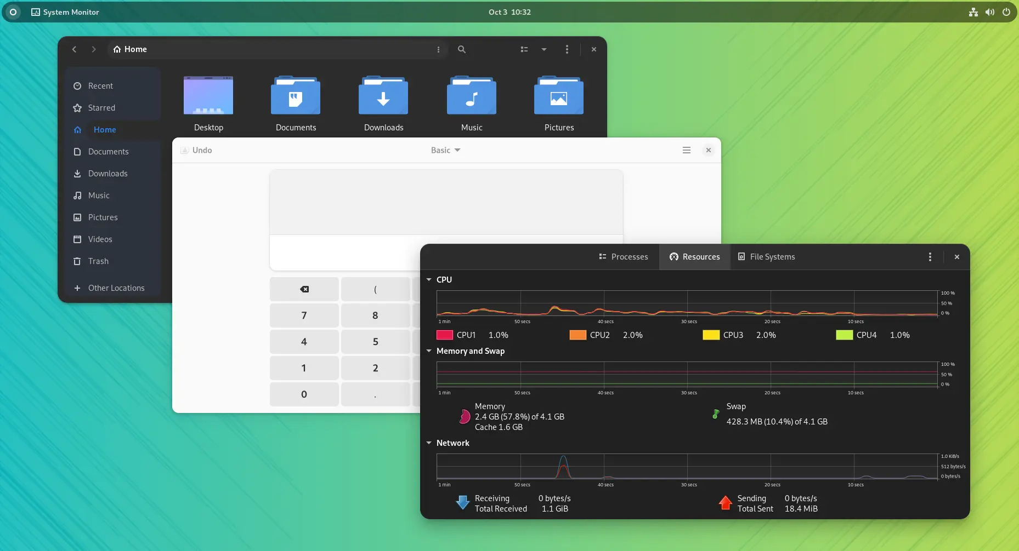
Task: Go back in Files window
Action: (74, 49)
